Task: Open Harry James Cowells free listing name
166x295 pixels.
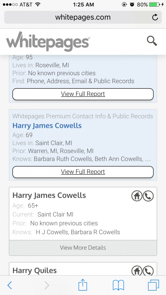Action: point(49,196)
